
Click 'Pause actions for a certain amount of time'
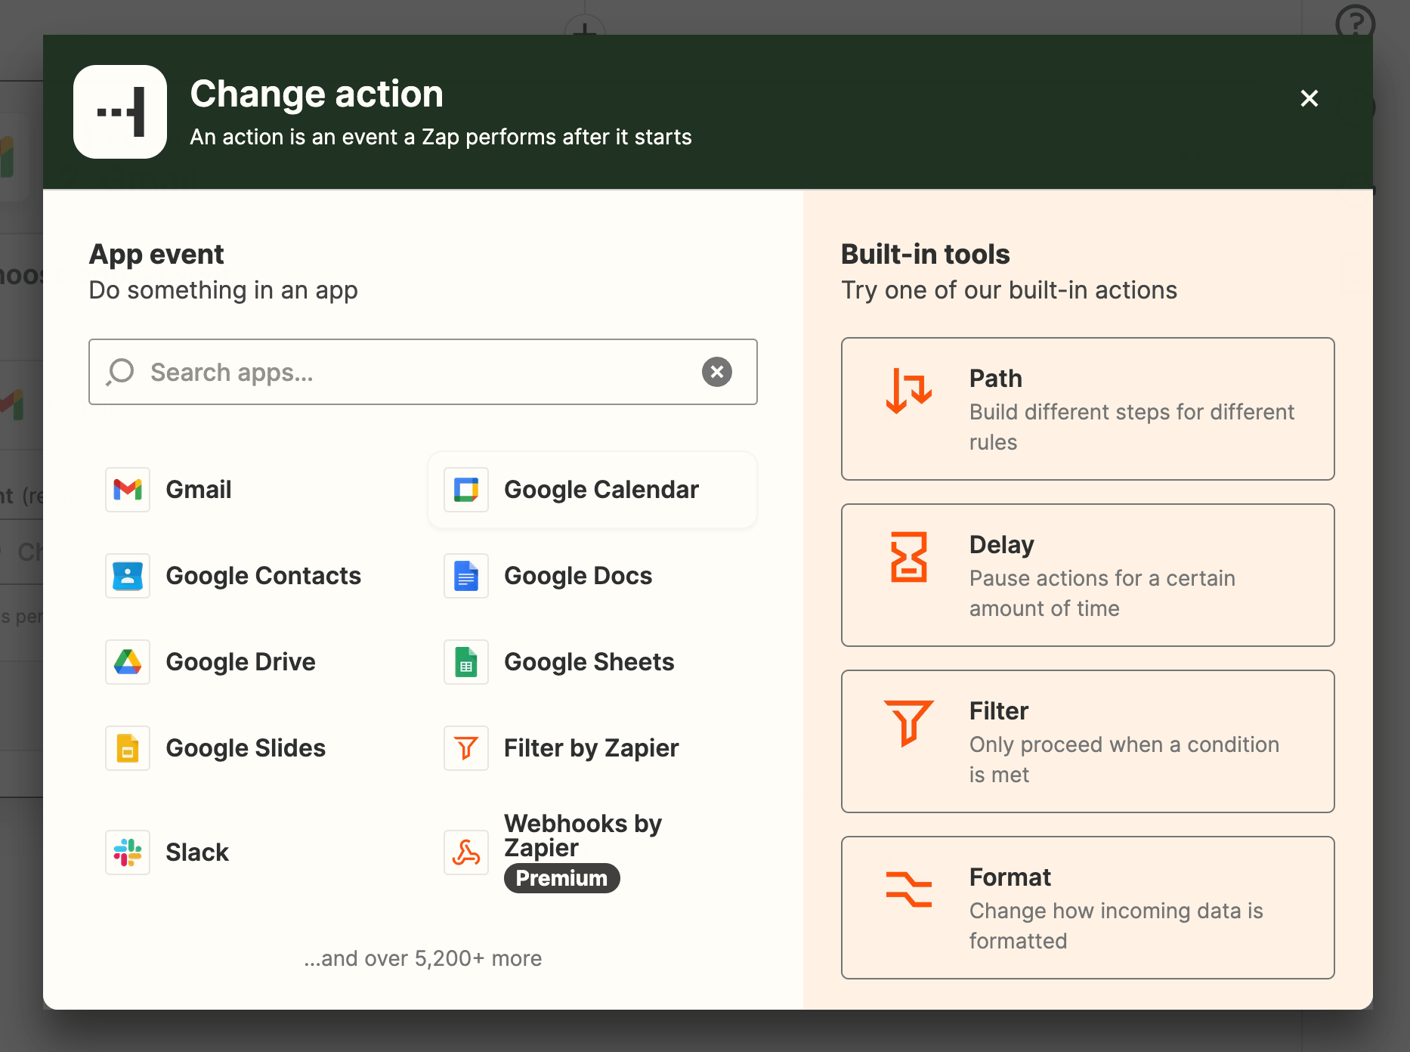pos(1102,593)
